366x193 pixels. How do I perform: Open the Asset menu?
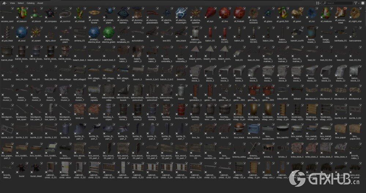[x=40, y=3]
